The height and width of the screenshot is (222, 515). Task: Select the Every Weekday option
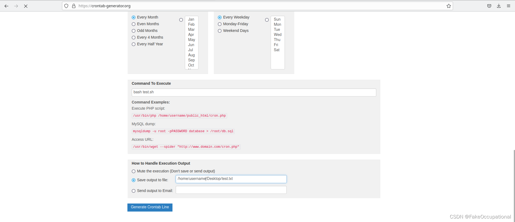click(220, 17)
